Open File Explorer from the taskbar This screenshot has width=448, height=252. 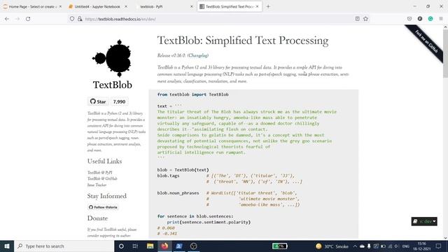click(x=150, y=246)
